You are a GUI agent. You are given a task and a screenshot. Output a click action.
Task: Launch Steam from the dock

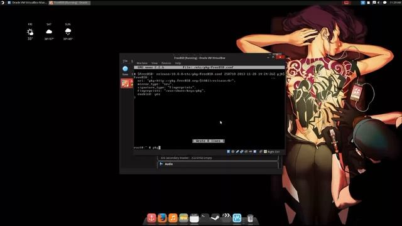[215, 218]
